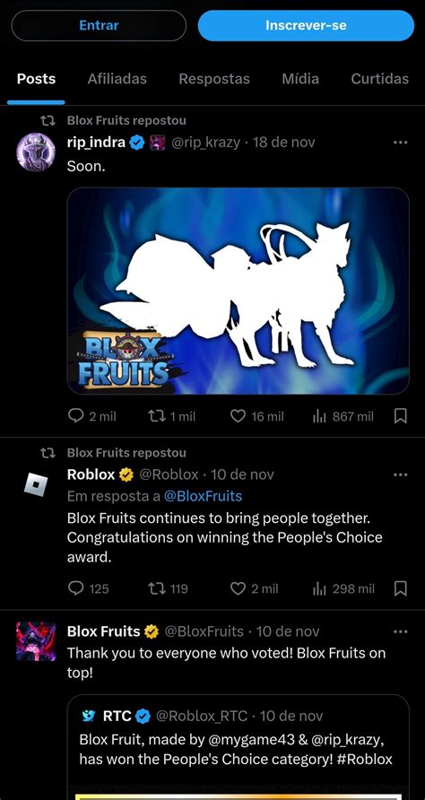Image resolution: width=425 pixels, height=800 pixels.
Task: Switch to the Mídia tab
Action: click(300, 79)
